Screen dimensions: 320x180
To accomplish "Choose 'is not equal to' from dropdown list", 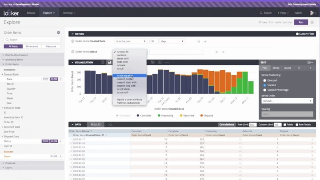I will click(129, 76).
